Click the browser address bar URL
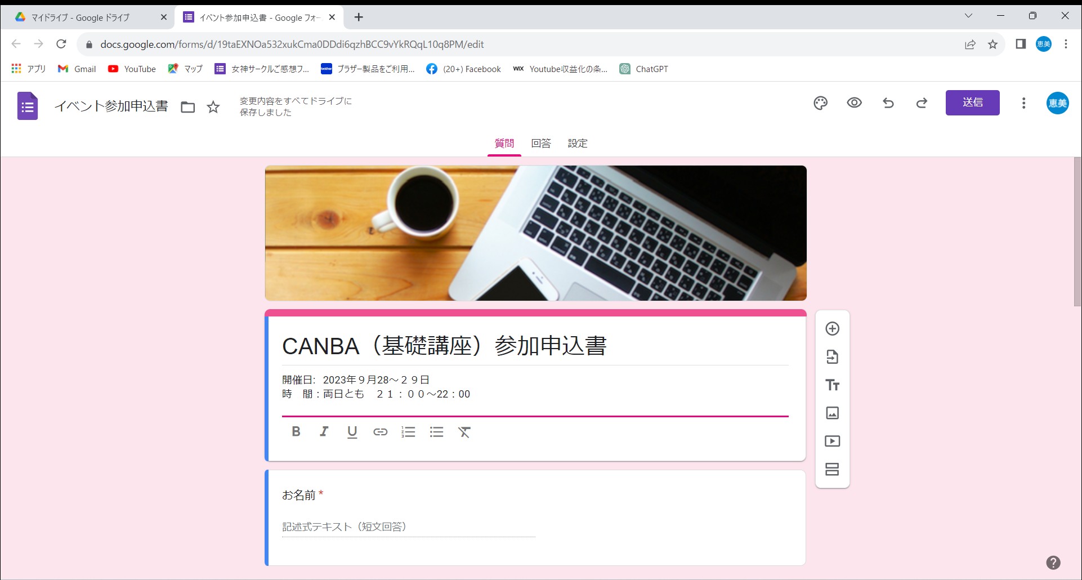Screen dimensions: 1082x580 point(292,44)
